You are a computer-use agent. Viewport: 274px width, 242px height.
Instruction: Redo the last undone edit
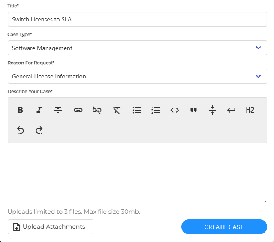tap(39, 130)
